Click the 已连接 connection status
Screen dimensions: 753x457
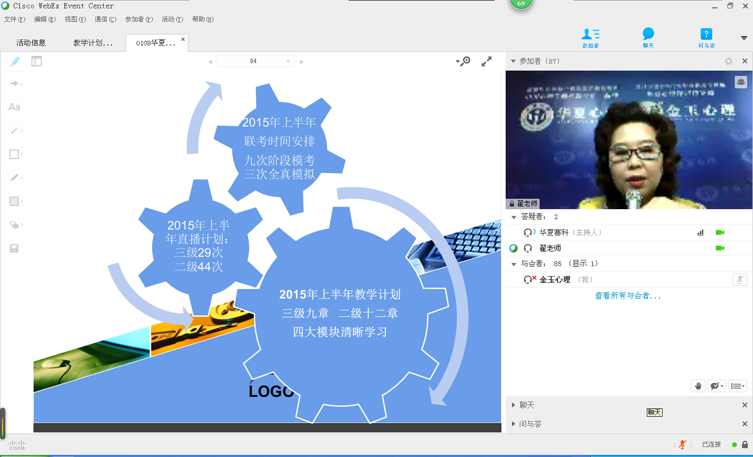[x=711, y=444]
